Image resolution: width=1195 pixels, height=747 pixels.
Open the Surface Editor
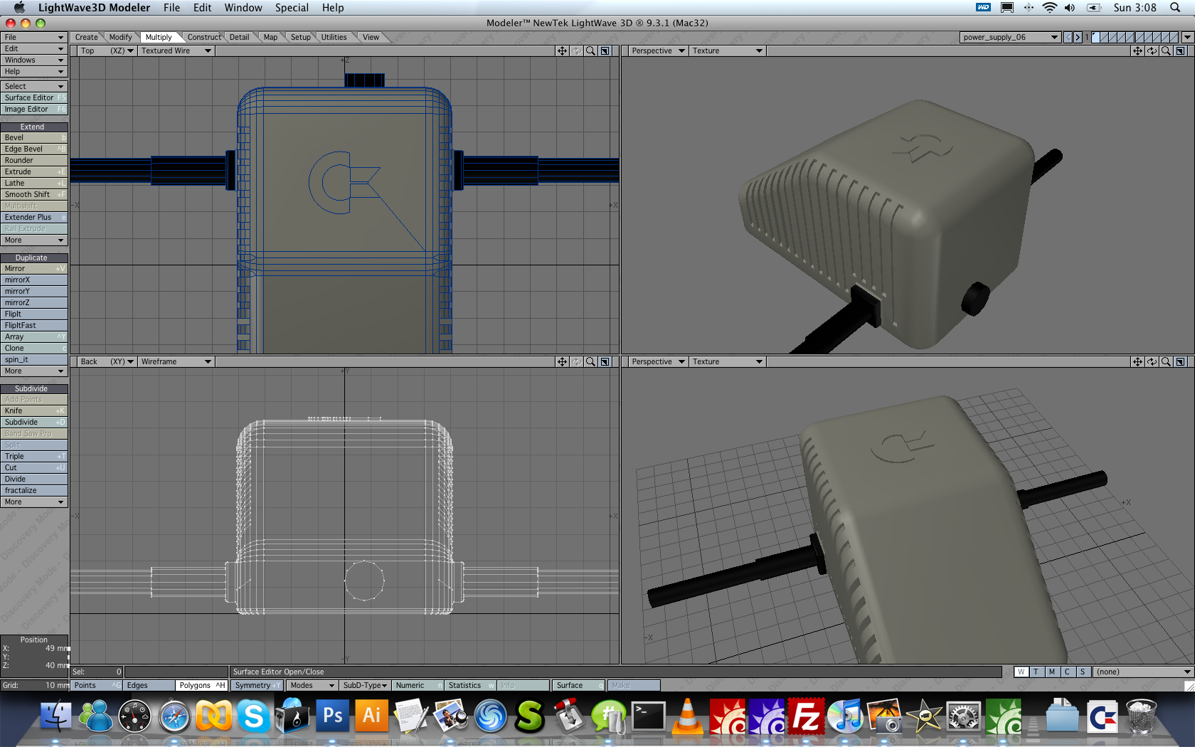[x=34, y=98]
